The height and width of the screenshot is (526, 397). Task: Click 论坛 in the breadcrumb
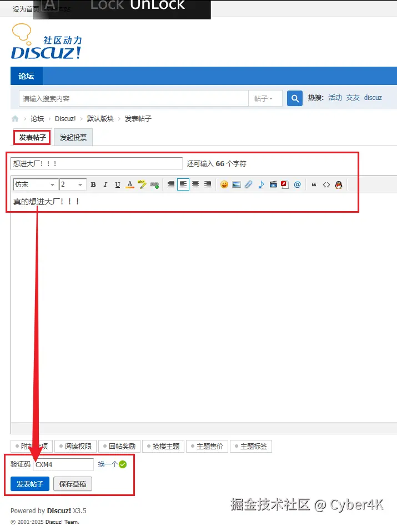point(37,119)
